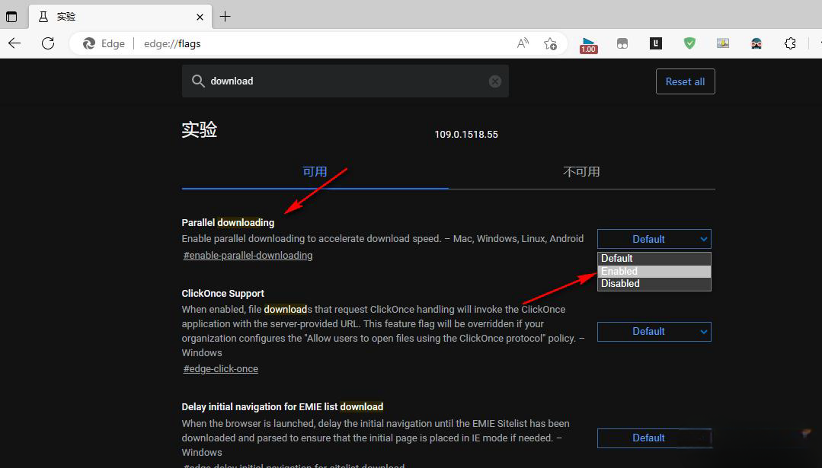The image size is (822, 468).
Task: Click the masked-face extension icon
Action: click(756, 43)
